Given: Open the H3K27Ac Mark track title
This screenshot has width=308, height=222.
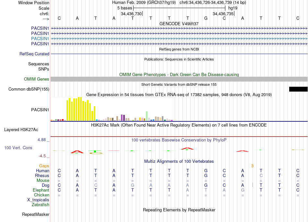Looking at the screenshot, I should click(179, 125).
